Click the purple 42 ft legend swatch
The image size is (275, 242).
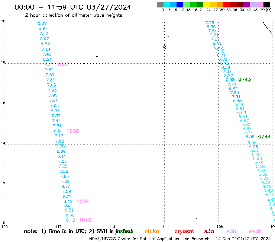(x=247, y=4)
